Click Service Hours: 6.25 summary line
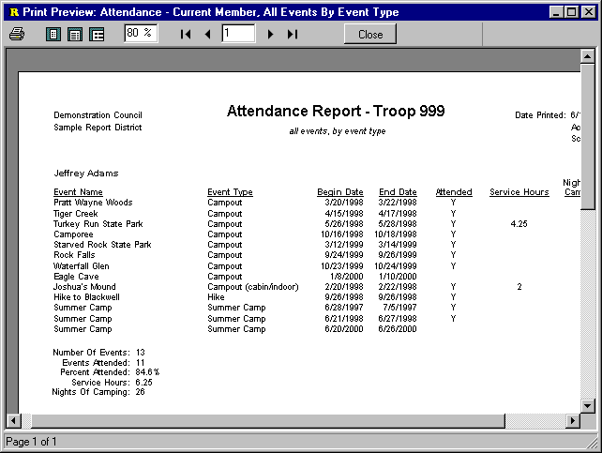This screenshot has height=453, width=602. pyautogui.click(x=112, y=383)
